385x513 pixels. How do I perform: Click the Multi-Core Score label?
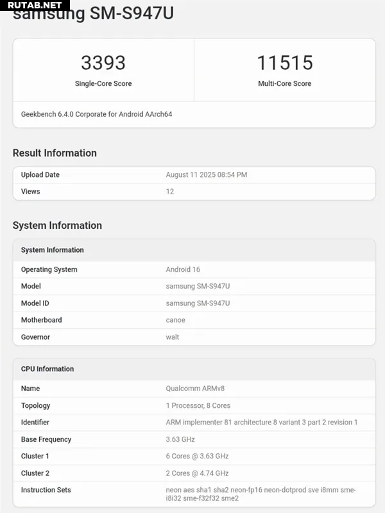tap(285, 83)
